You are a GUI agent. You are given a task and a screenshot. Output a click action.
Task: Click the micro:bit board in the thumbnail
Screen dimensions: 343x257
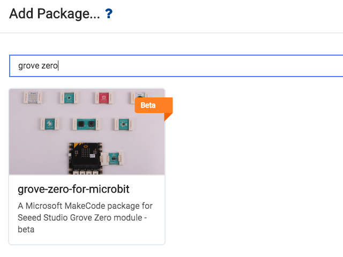[86, 158]
